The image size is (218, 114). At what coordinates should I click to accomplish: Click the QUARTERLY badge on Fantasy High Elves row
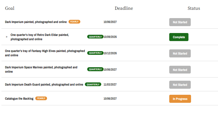pos(95,53)
